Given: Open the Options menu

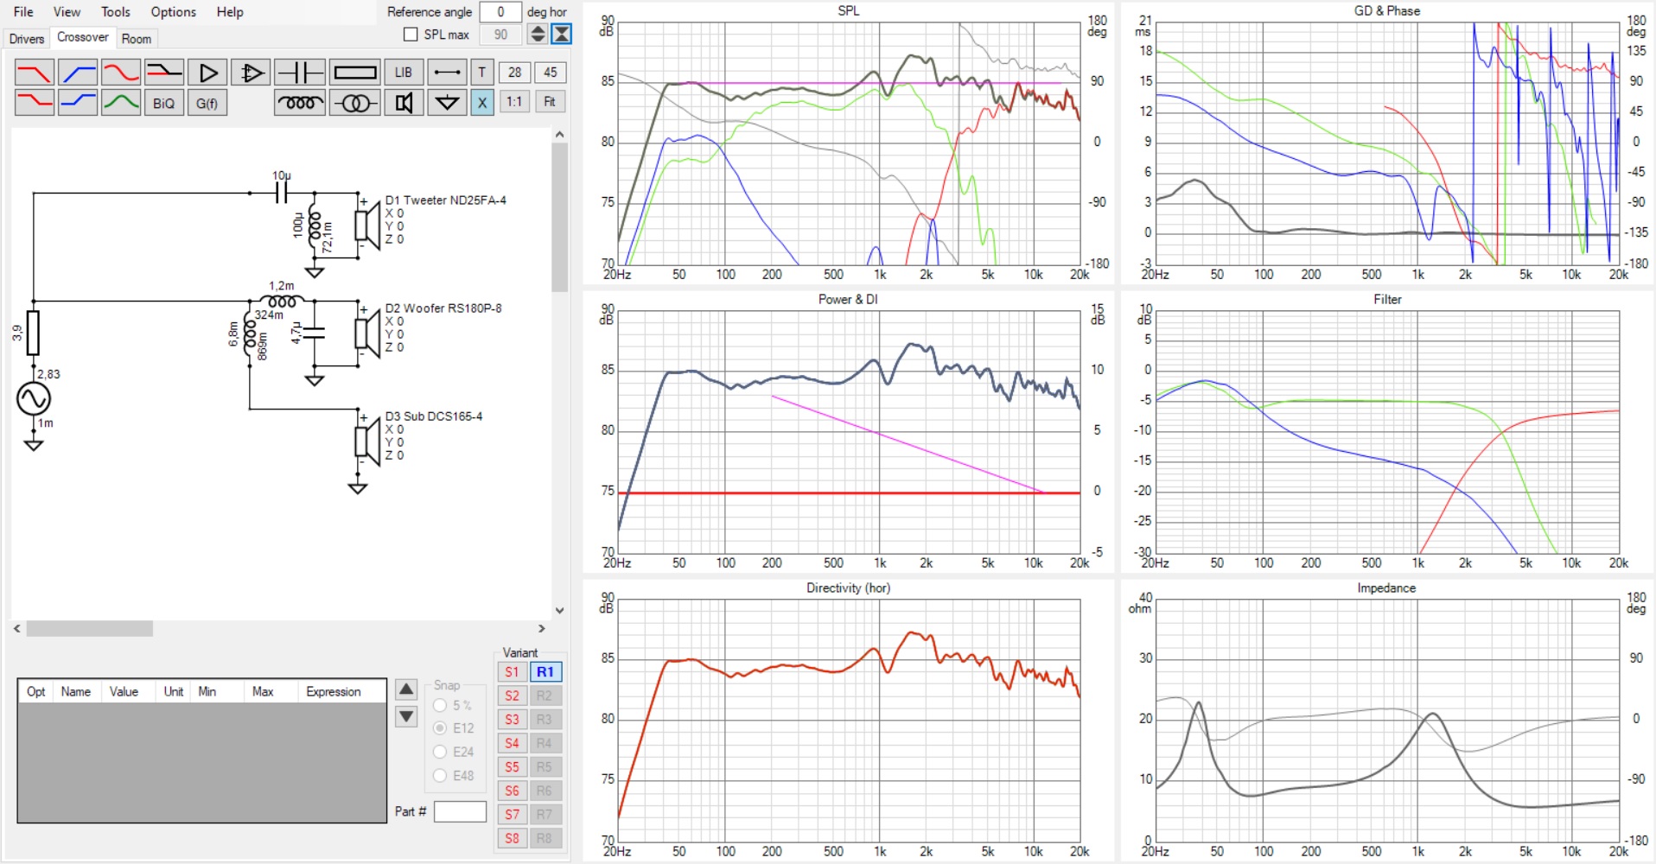Looking at the screenshot, I should pyautogui.click(x=173, y=12).
